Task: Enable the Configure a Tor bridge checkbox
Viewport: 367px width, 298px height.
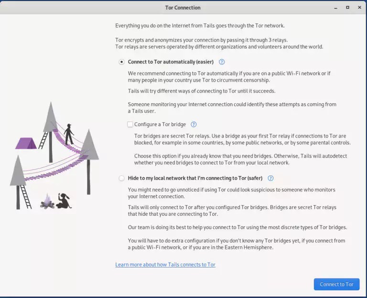Action: [x=130, y=124]
